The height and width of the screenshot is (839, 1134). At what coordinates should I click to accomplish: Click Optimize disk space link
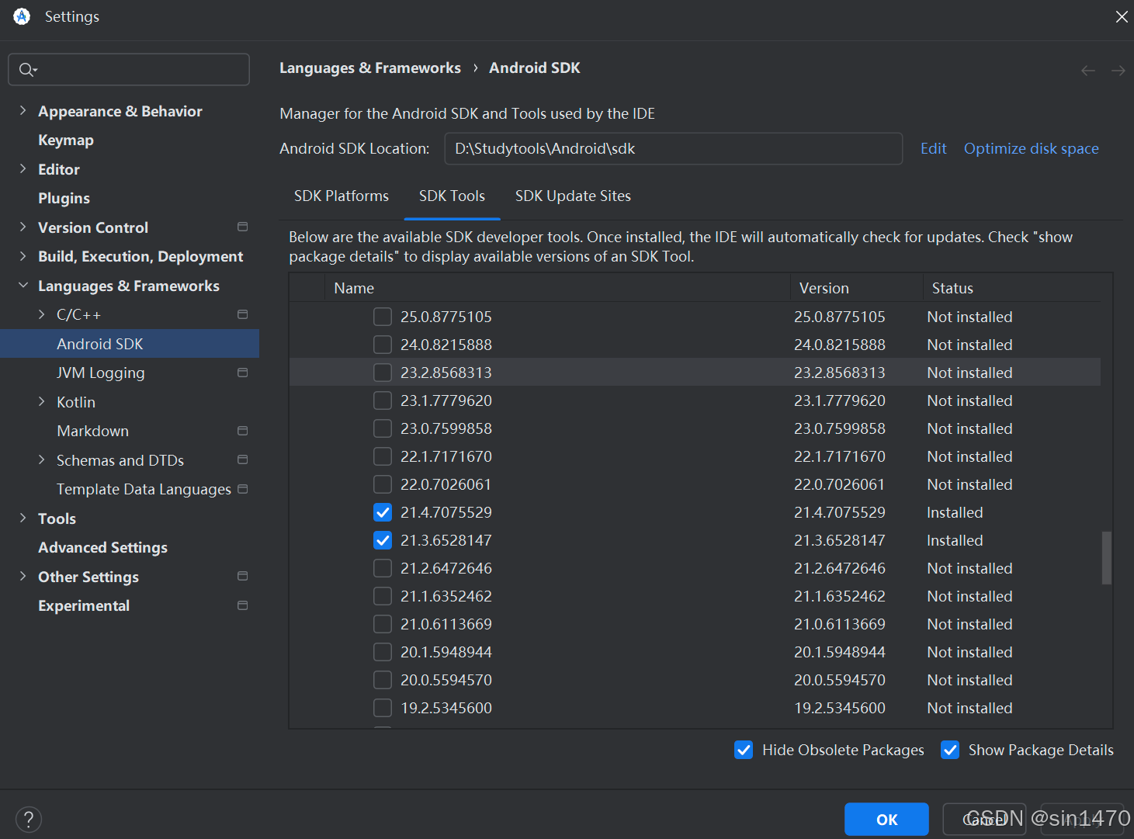click(x=1031, y=148)
